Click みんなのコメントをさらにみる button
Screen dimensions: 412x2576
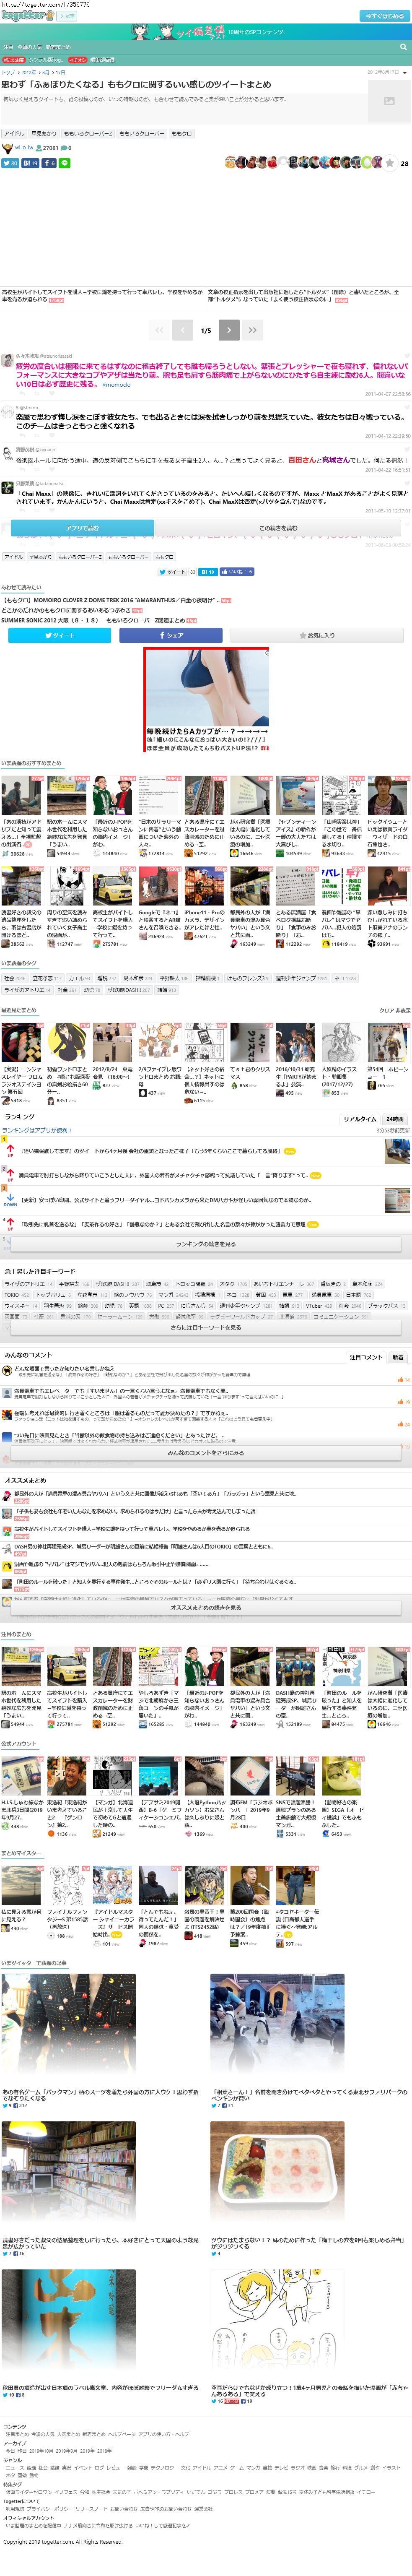[206, 1453]
